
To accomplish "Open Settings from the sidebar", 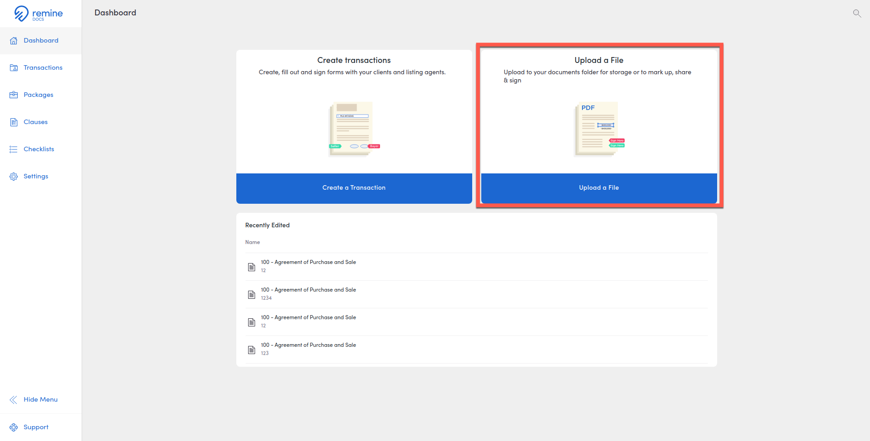I will tap(41, 177).
